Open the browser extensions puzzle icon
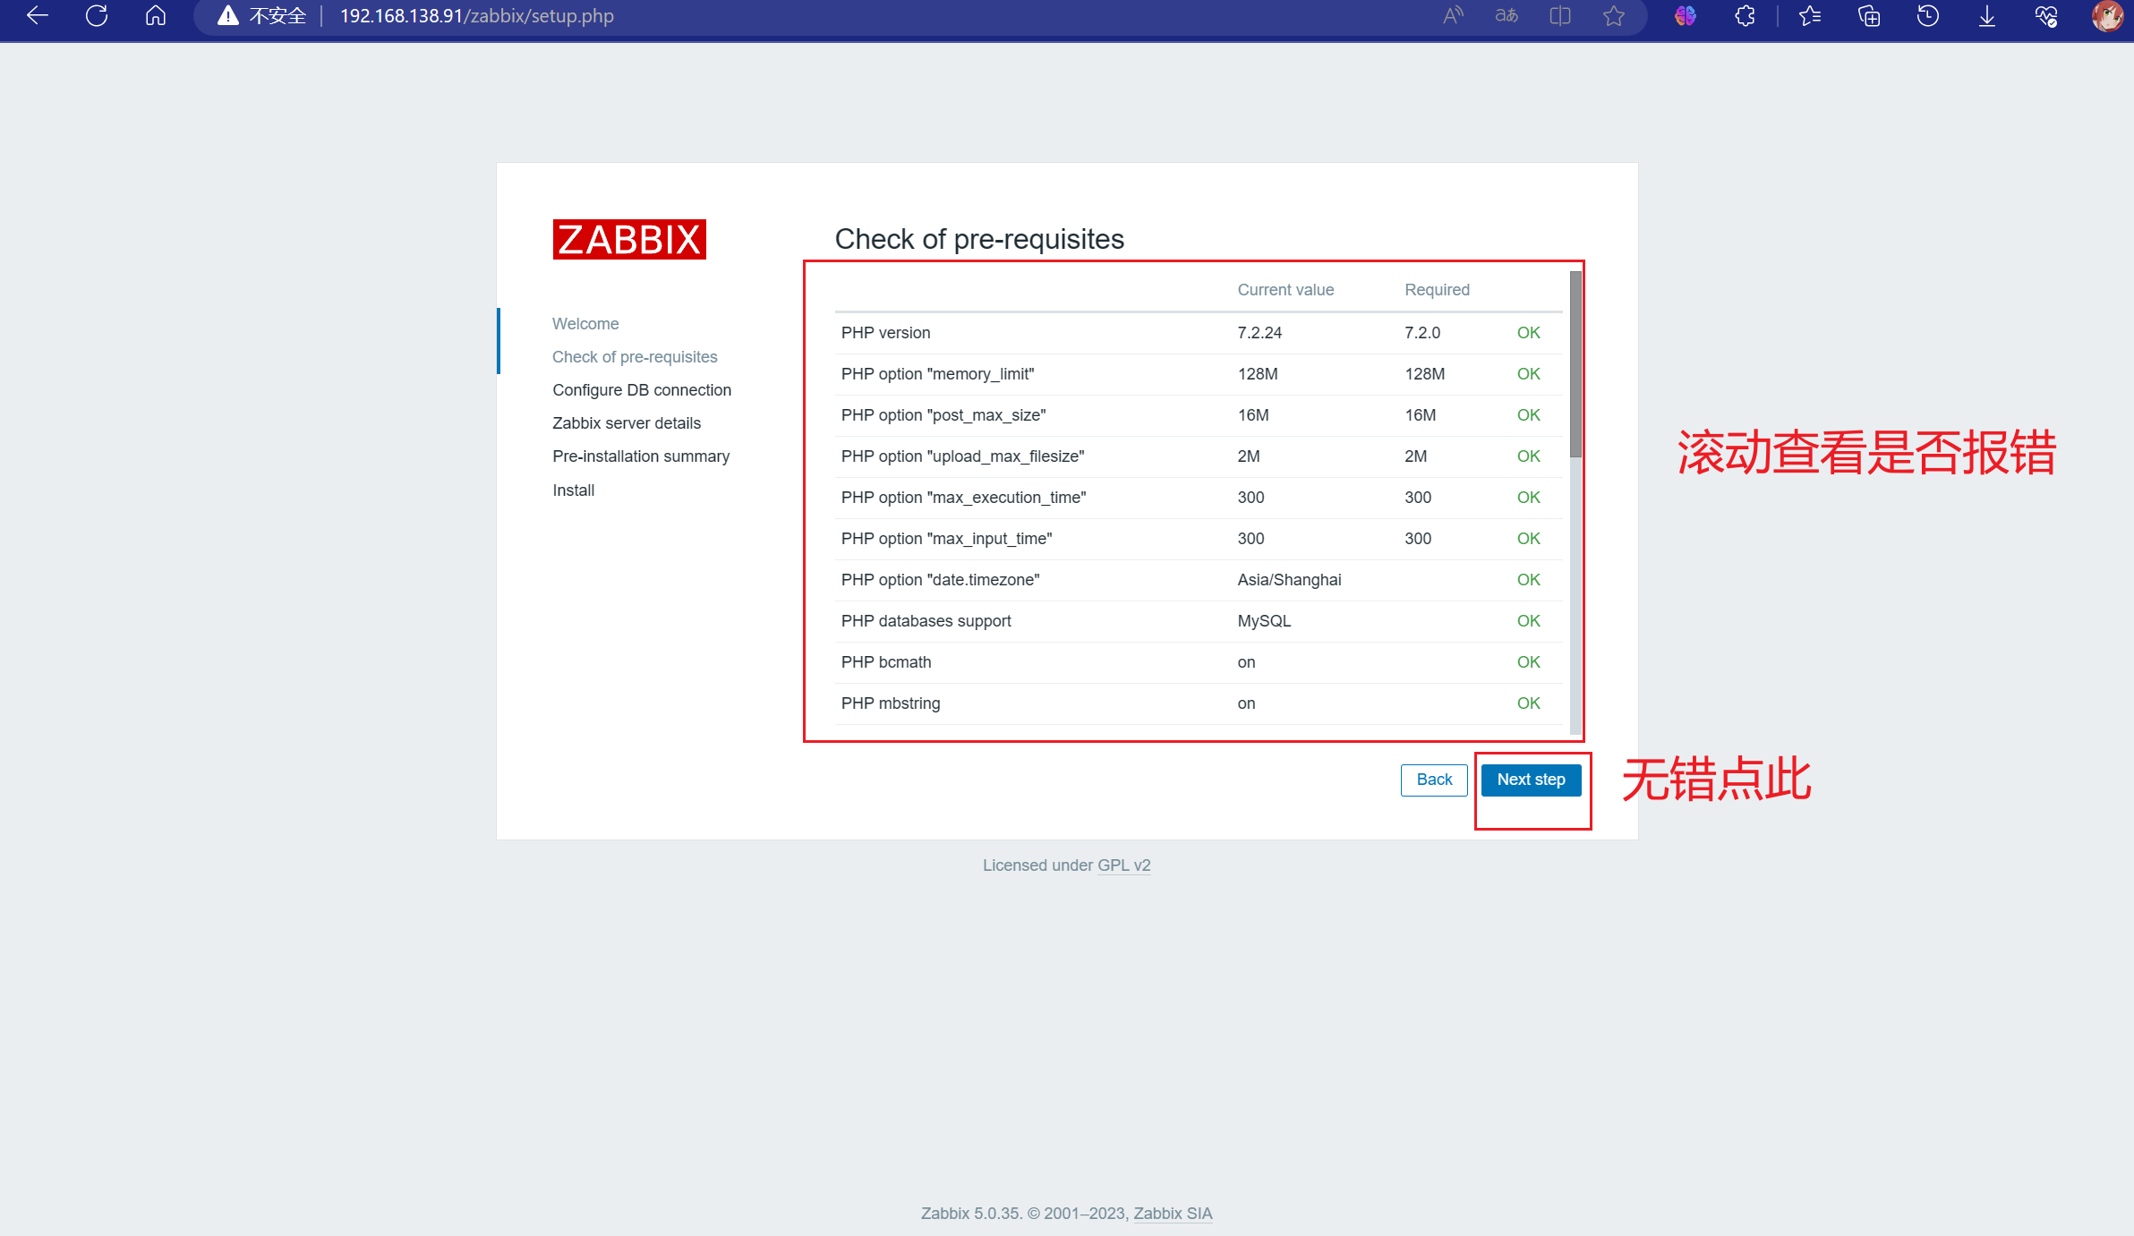 1745,16
